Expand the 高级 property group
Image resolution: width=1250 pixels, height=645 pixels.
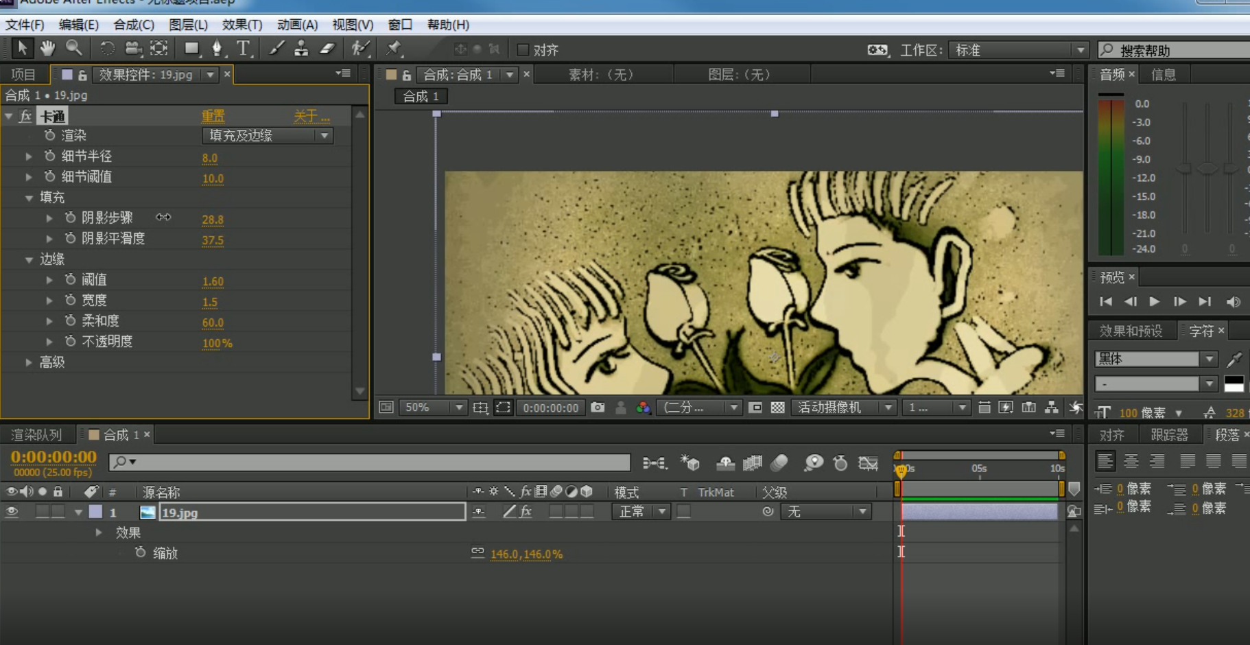28,362
